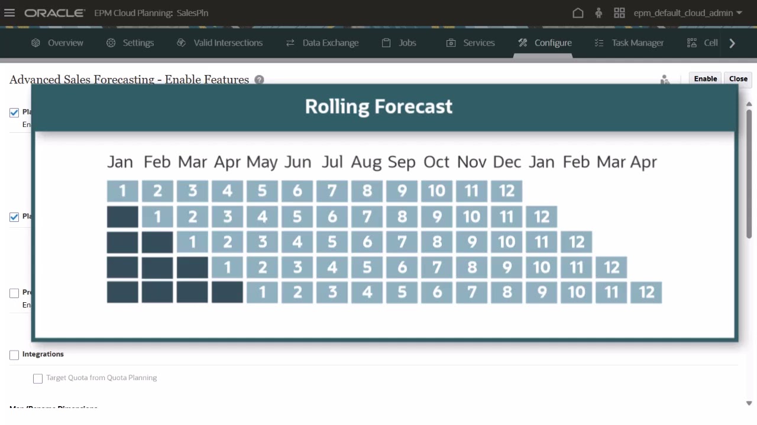757x425 pixels.
Task: Open the Services tab
Action: pyautogui.click(x=471, y=42)
